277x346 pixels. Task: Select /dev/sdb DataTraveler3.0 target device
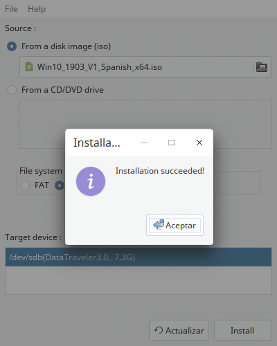click(x=138, y=257)
